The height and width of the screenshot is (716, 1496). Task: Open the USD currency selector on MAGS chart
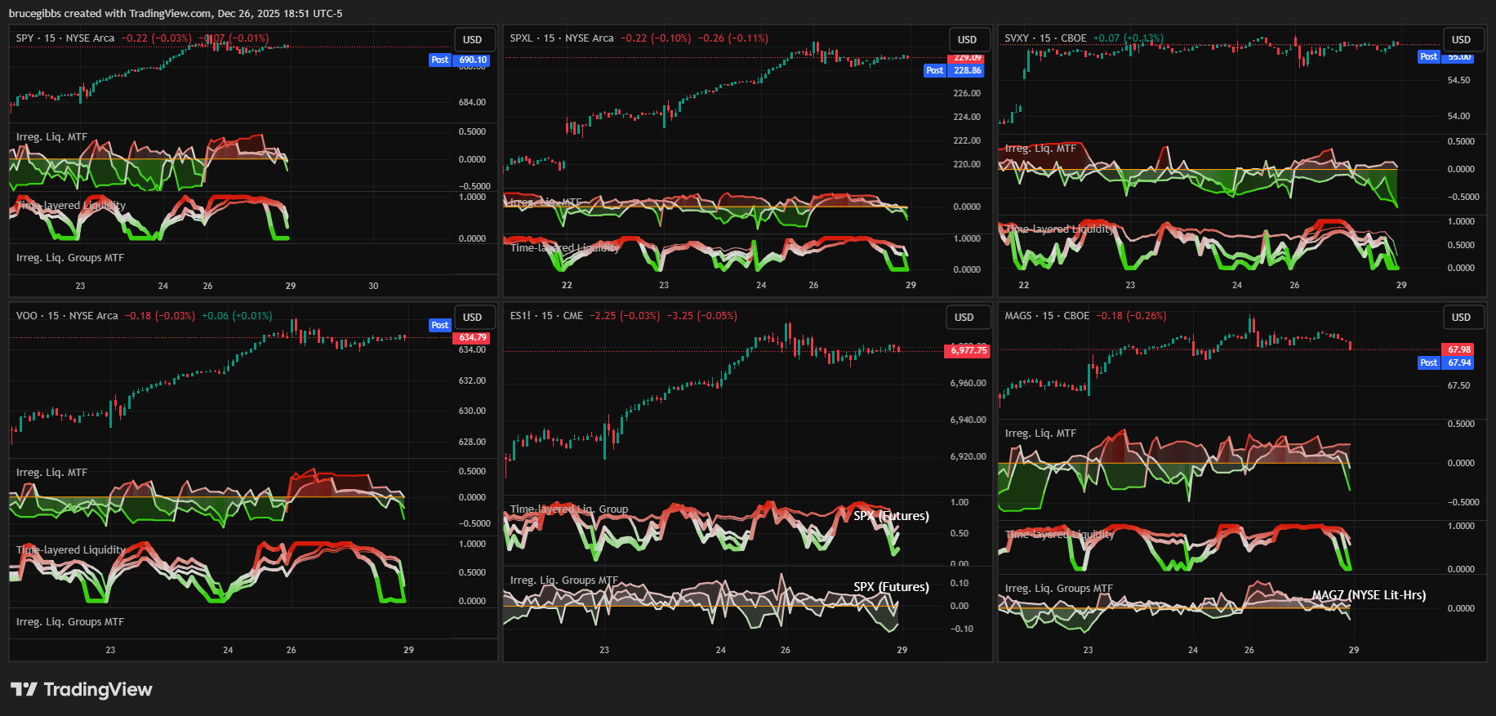click(x=1461, y=317)
